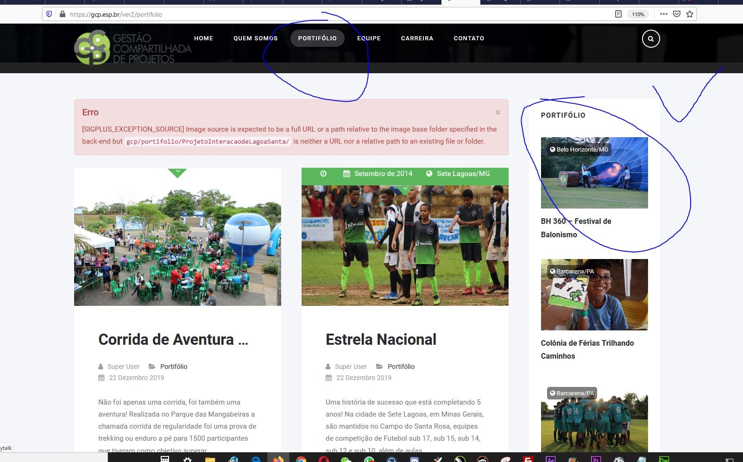Click the PORTIFÓLIO sidebar heading
This screenshot has height=462, width=743.
(x=563, y=115)
